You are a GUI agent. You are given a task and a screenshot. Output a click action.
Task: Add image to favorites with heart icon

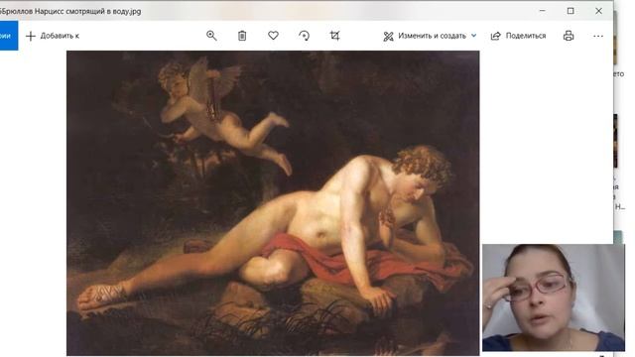pyautogui.click(x=274, y=36)
